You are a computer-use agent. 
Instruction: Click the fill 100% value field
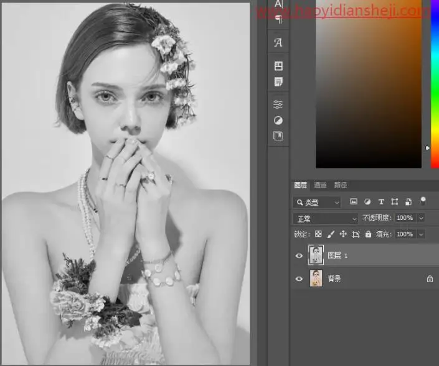[x=405, y=234]
